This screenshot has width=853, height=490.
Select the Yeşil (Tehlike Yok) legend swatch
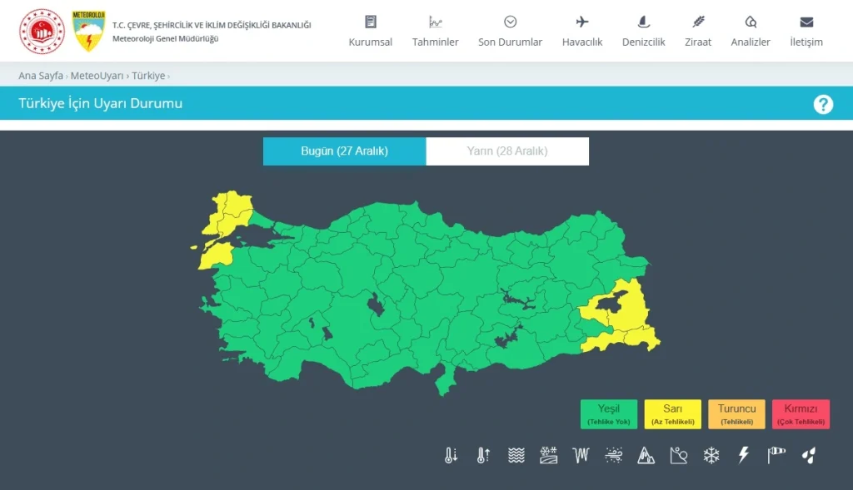click(x=609, y=414)
